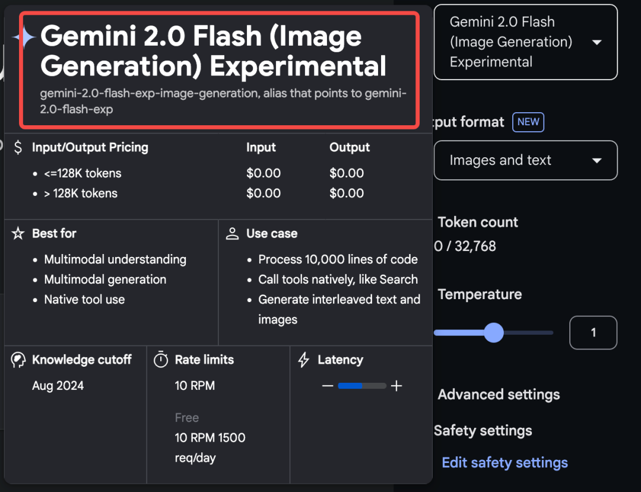Click the plus icon to increase latency

pyautogui.click(x=396, y=385)
